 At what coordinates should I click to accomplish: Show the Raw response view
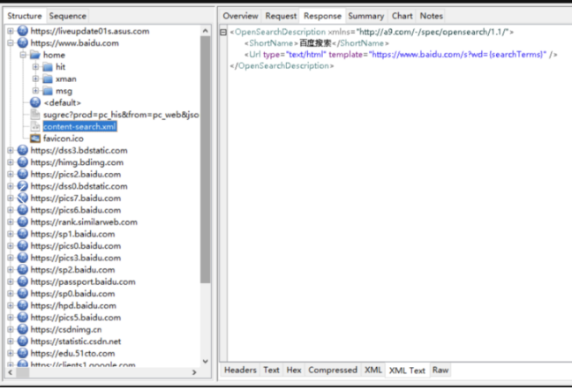440,370
